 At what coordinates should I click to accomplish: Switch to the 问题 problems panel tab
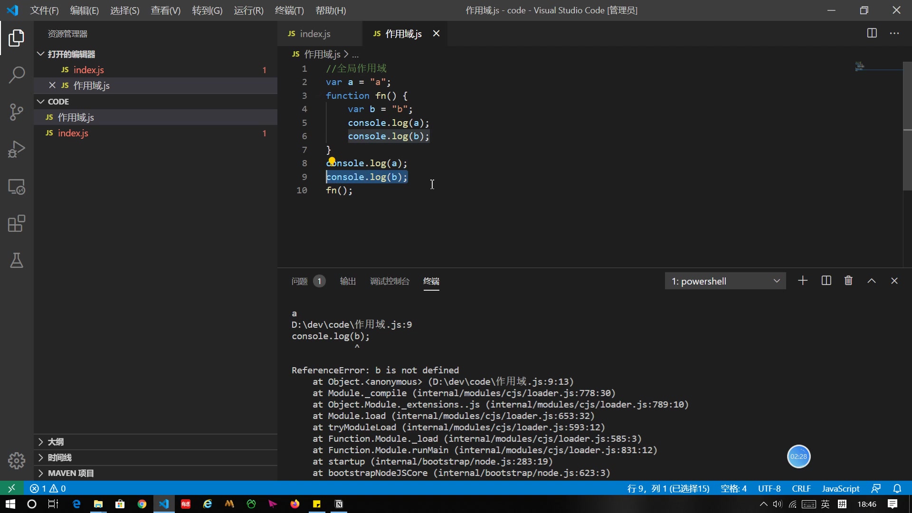(x=308, y=281)
